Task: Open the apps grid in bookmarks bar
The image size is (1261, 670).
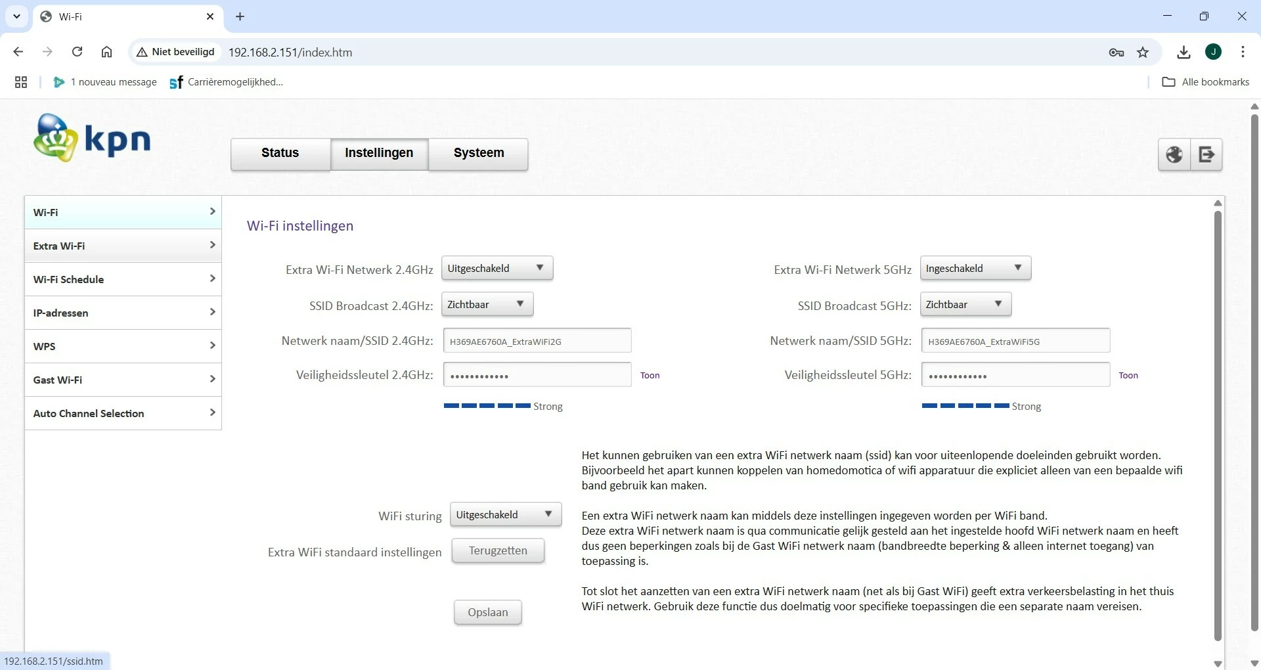Action: click(x=21, y=82)
